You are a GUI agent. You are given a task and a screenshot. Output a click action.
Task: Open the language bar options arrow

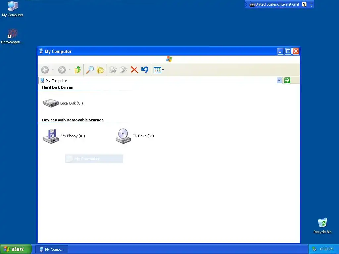coord(311,6)
